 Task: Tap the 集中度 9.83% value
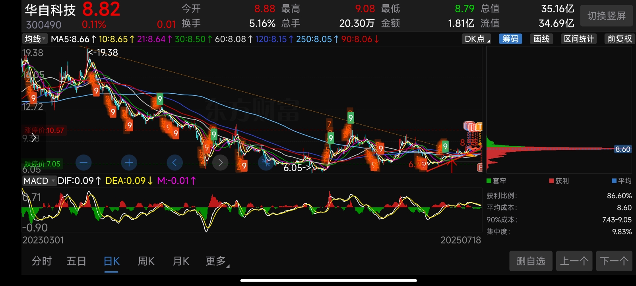622,232
